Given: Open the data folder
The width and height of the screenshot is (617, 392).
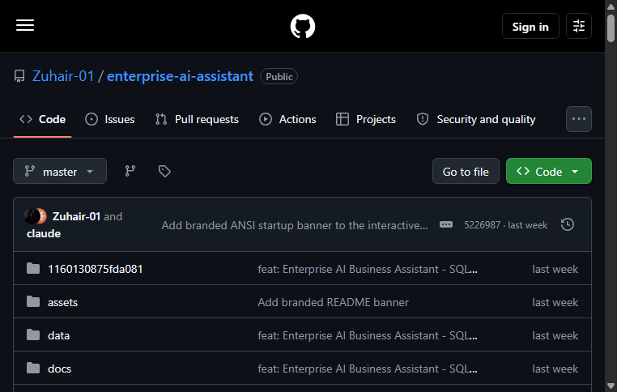Looking at the screenshot, I should 59,335.
